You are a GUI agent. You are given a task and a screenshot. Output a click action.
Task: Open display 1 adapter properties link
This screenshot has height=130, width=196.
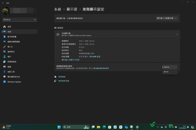[71, 60]
